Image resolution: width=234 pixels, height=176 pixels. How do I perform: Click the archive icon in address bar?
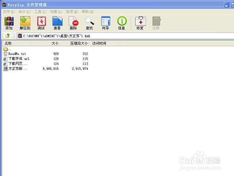(20, 36)
